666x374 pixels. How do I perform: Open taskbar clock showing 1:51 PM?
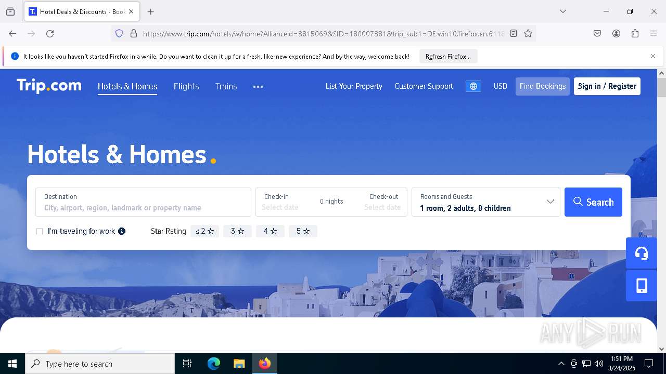pyautogui.click(x=622, y=364)
